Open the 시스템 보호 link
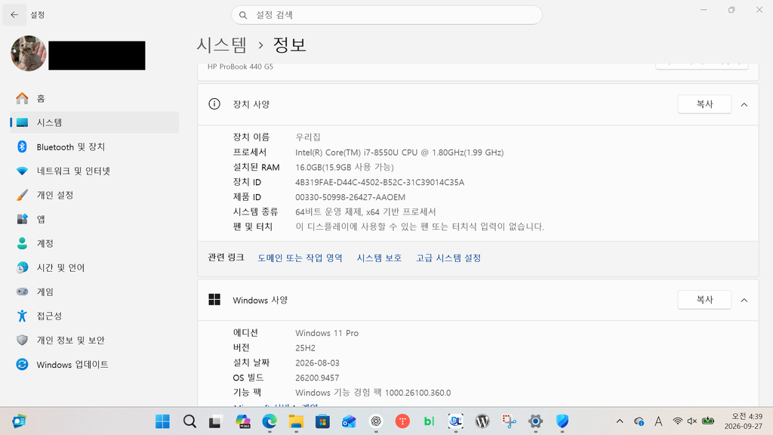773x435 pixels. pos(379,258)
